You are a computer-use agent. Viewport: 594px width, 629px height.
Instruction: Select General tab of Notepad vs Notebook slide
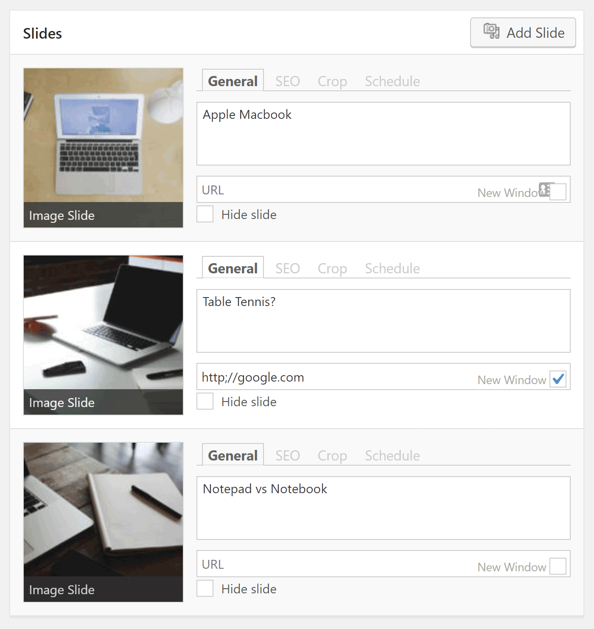click(x=233, y=455)
